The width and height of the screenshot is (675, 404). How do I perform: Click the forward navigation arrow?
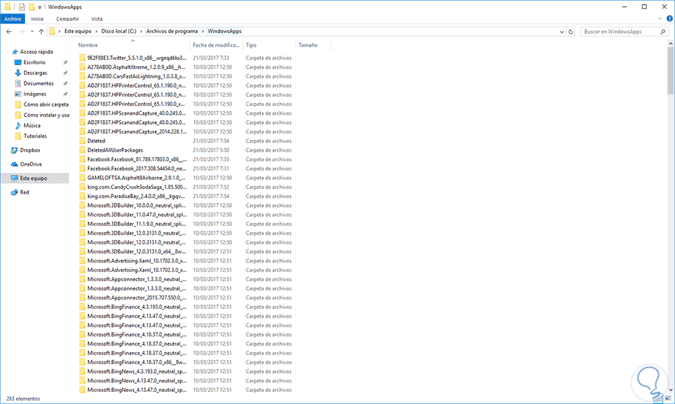[22, 32]
